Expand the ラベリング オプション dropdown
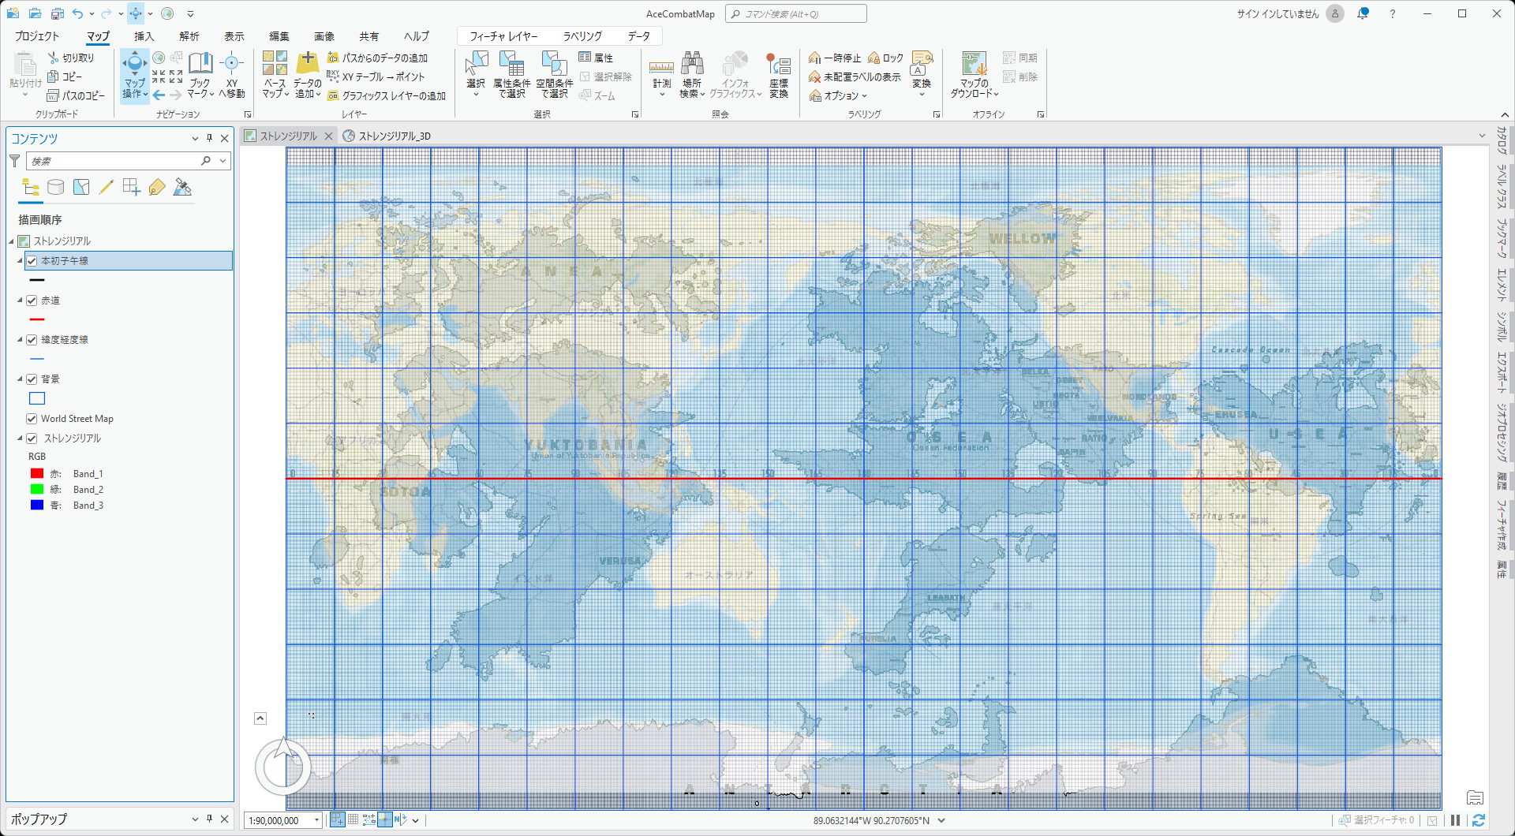1515x836 pixels. [838, 95]
